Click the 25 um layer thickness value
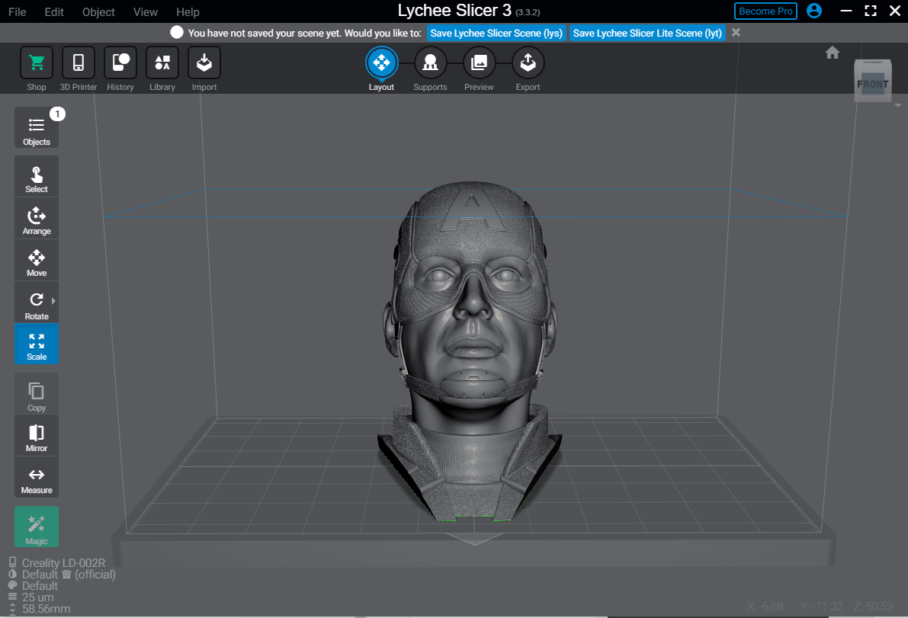This screenshot has width=908, height=618. click(x=37, y=597)
